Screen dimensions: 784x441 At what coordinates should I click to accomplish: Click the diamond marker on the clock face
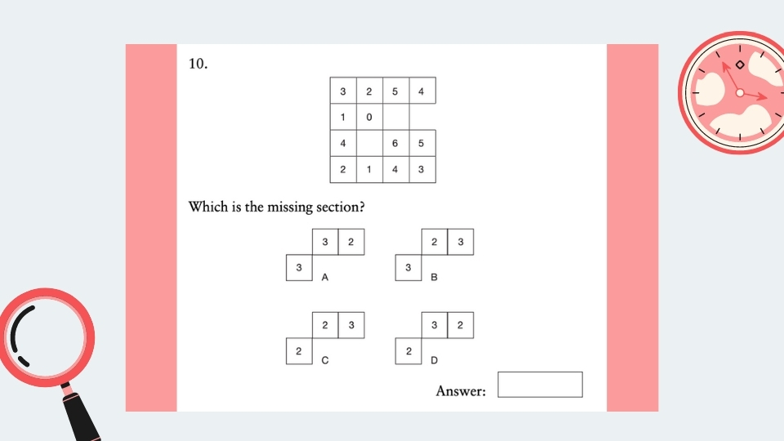click(739, 65)
